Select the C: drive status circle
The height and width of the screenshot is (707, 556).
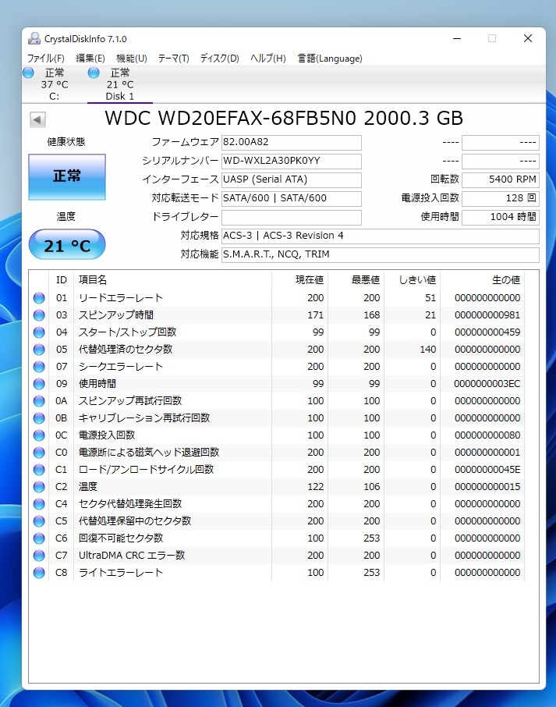(x=28, y=73)
